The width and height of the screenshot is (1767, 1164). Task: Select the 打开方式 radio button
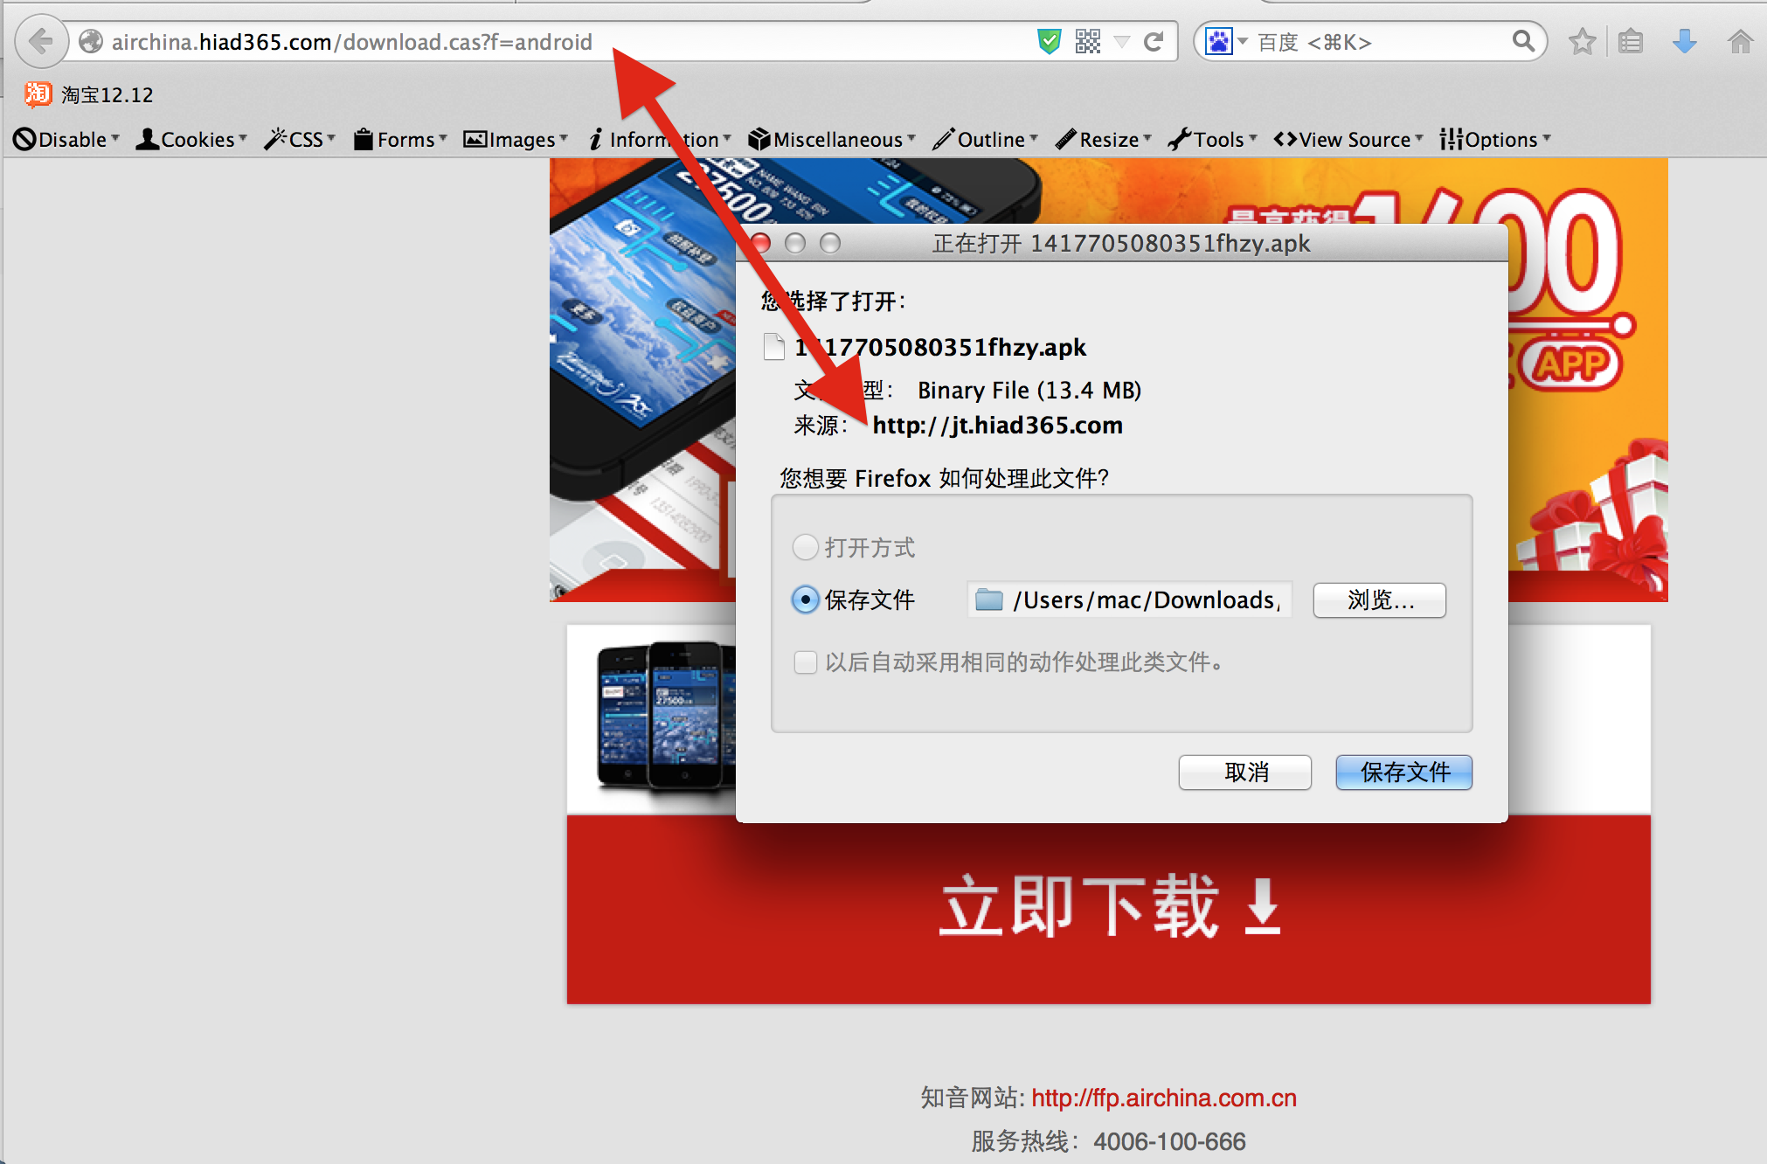805,547
